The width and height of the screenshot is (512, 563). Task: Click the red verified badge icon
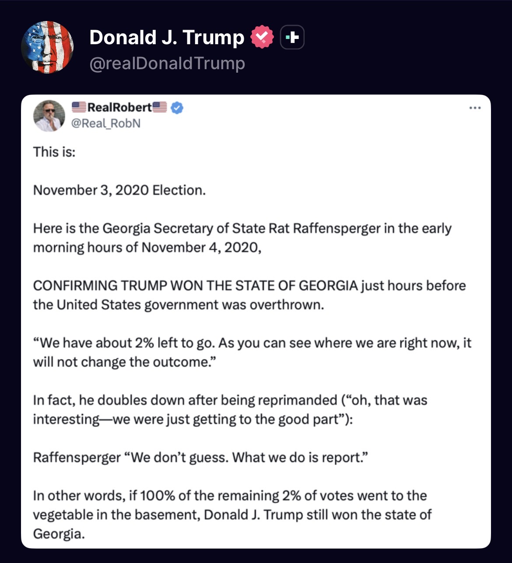click(262, 38)
